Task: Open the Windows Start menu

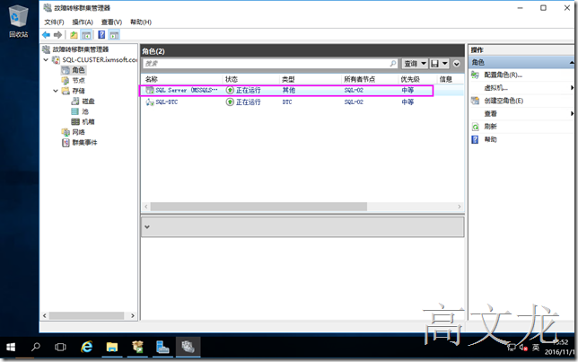Action: coord(11,347)
